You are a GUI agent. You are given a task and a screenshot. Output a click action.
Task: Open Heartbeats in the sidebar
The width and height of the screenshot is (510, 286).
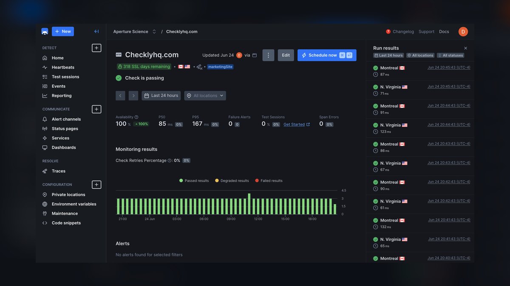coord(63,67)
